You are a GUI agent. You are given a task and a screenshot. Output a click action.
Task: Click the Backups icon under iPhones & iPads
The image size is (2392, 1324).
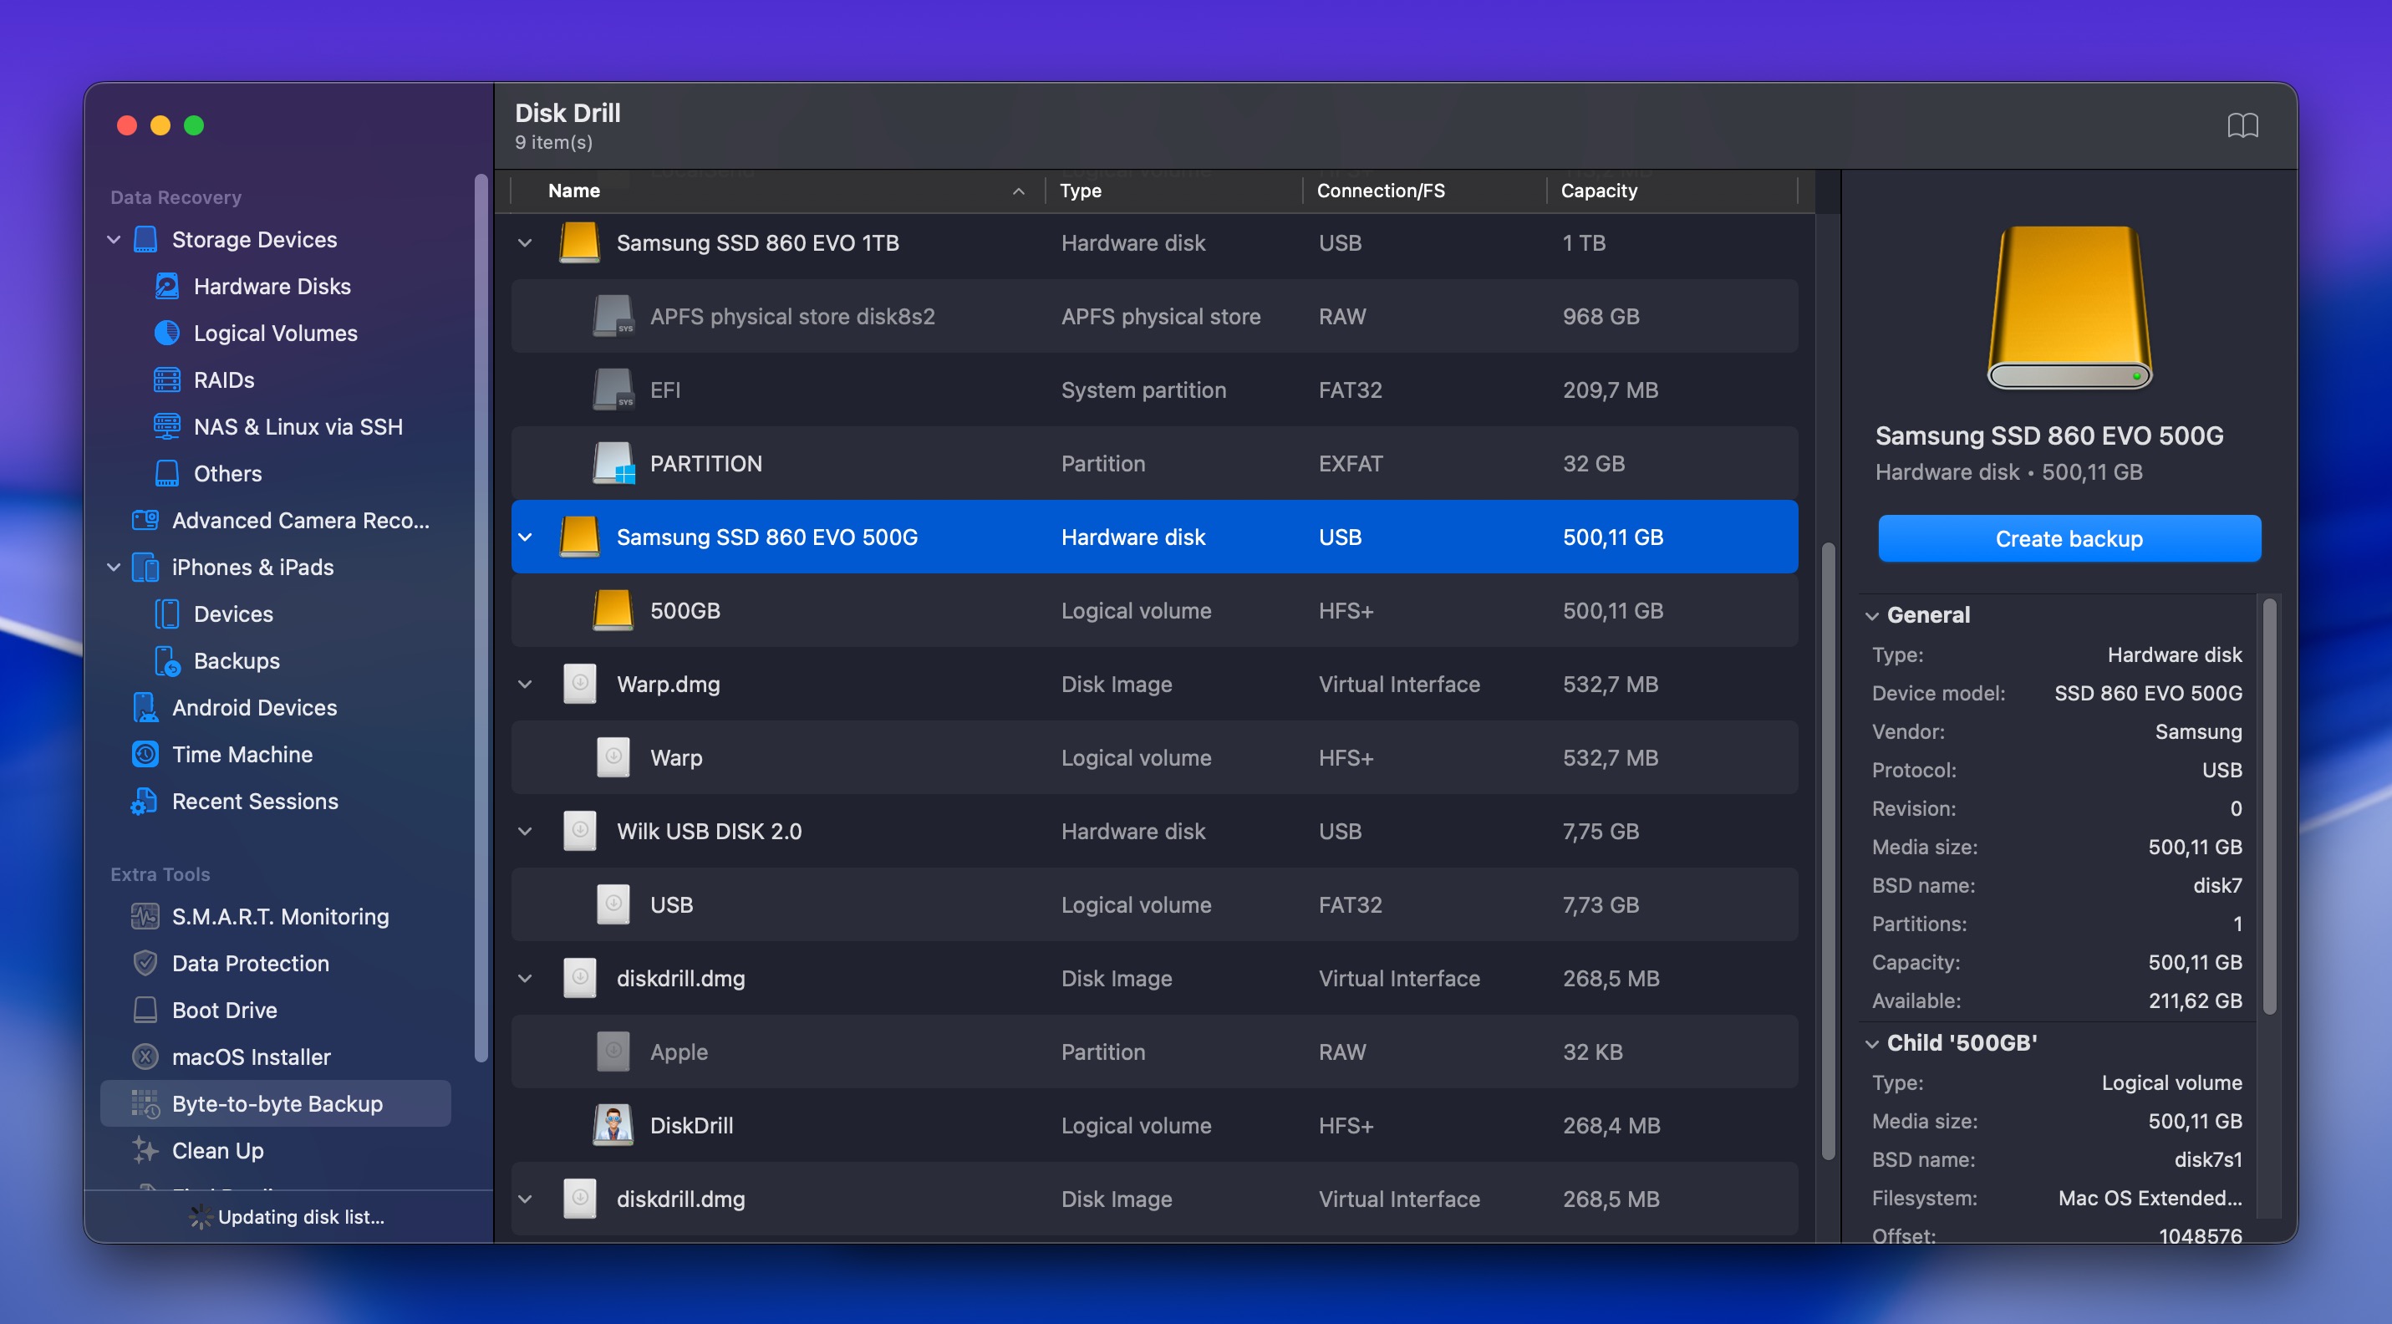click(166, 660)
